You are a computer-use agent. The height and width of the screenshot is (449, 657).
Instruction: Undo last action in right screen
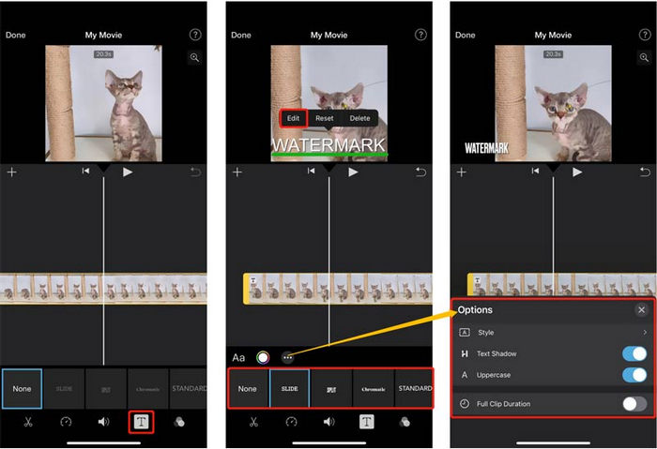coord(646,172)
